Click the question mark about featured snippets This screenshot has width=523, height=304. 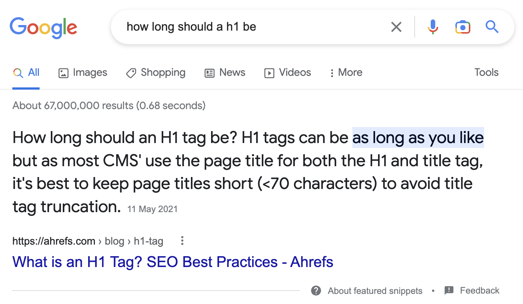click(316, 291)
